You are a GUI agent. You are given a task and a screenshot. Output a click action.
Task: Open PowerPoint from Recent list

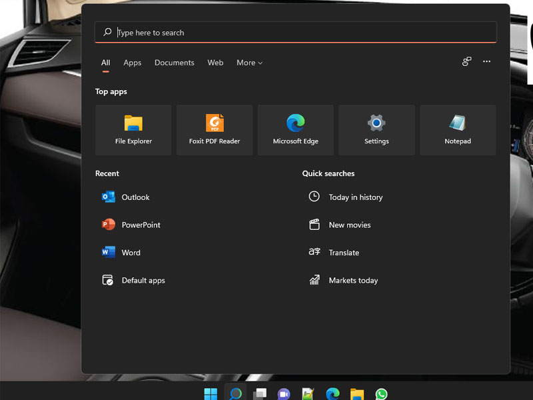tap(131, 225)
